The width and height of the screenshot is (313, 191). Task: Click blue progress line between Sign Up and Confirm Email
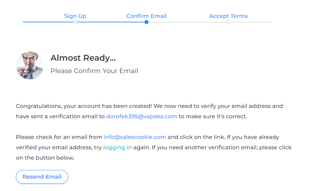click(x=111, y=22)
